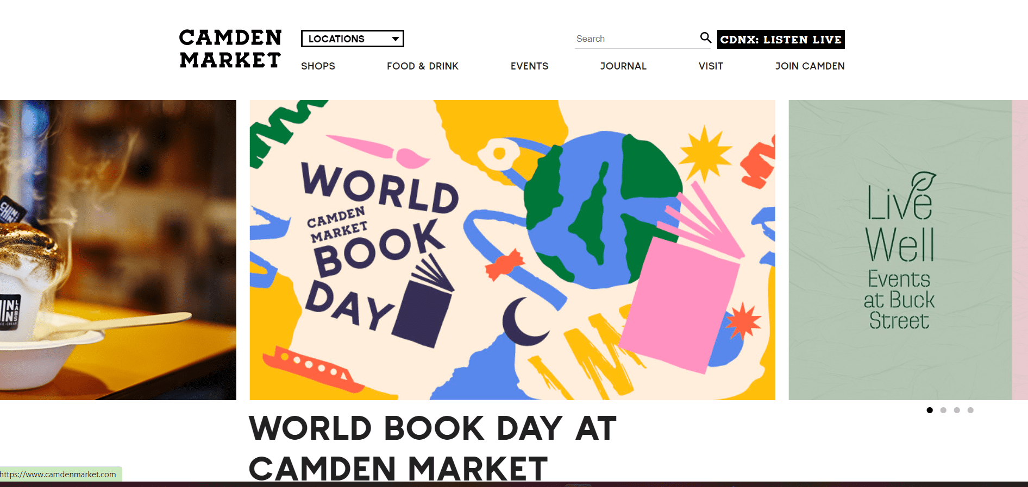This screenshot has height=487, width=1028.
Task: Click the search magnifying glass icon
Action: pos(705,37)
